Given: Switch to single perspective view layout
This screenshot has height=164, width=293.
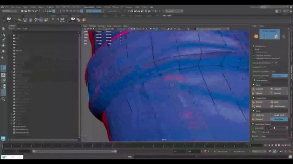Looking at the screenshot, I should 3,75.
